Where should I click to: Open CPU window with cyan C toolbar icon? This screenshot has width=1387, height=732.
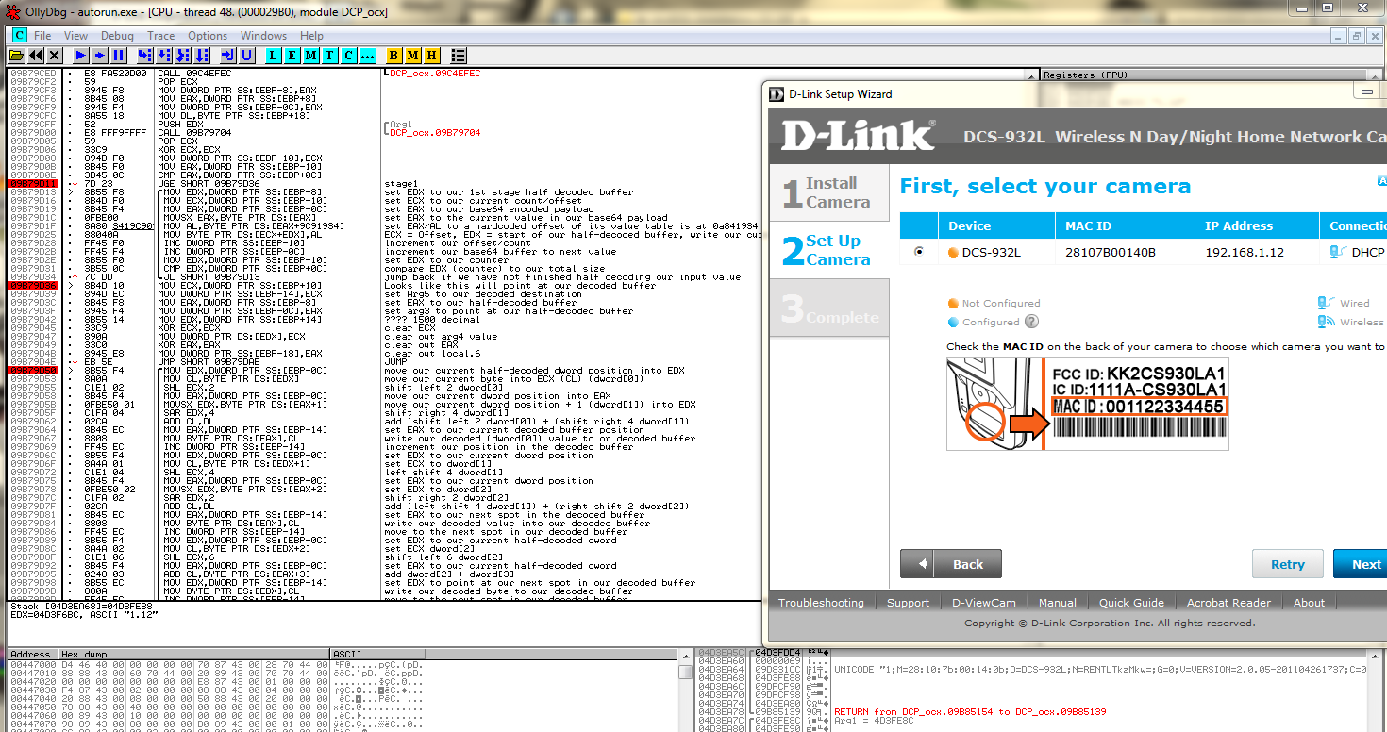pyautogui.click(x=348, y=56)
